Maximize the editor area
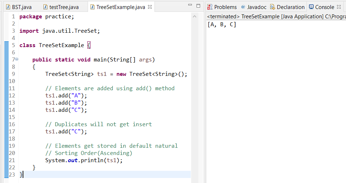This screenshot has width=346, height=183. point(198,6)
